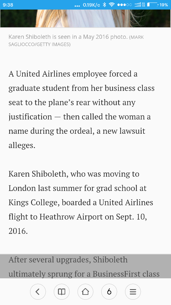The image size is (171, 305).
Task: Tap the grayed BusinessFirst class paragraph
Action: point(84,267)
